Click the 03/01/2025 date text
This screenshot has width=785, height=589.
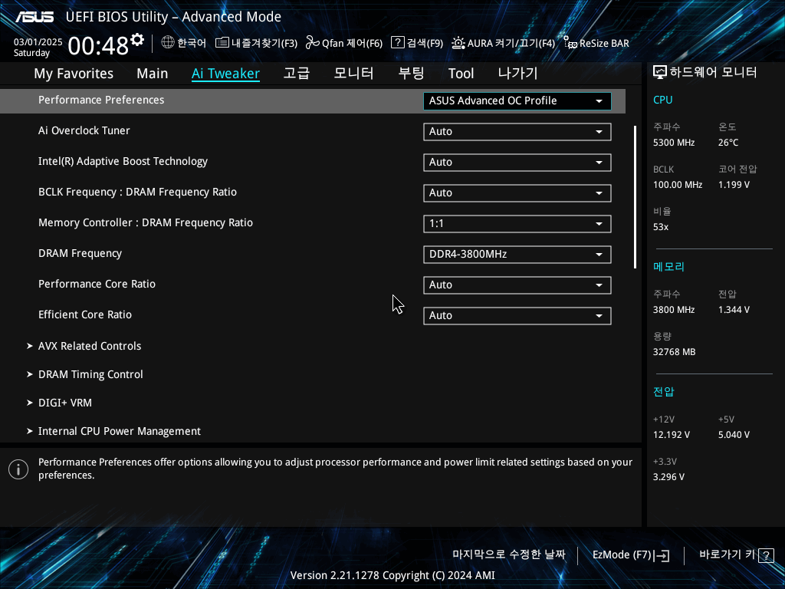[38, 42]
